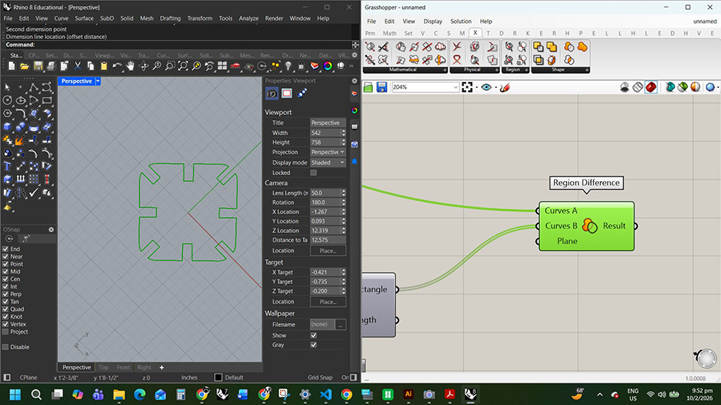Toggle wallpaper Gray checkbox
This screenshot has width=721, height=405.
click(x=314, y=345)
